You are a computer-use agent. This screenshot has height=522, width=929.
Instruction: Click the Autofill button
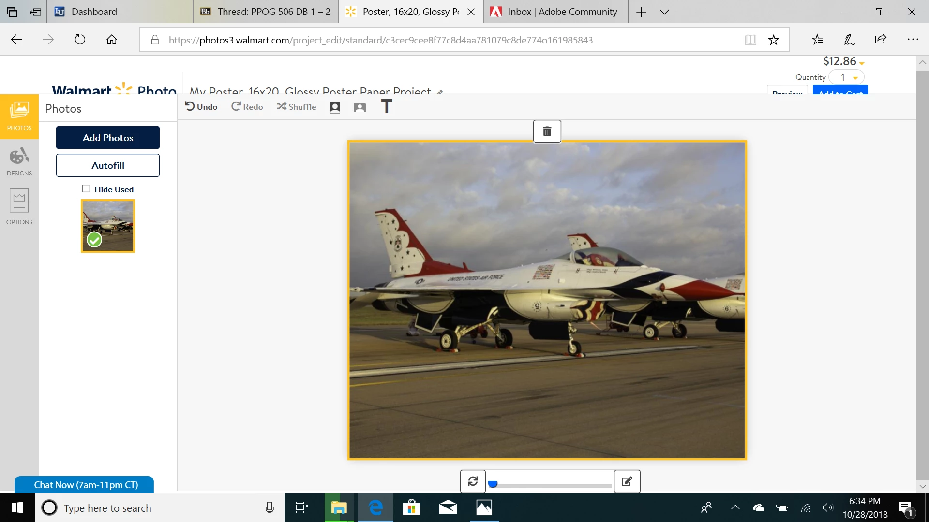108,165
